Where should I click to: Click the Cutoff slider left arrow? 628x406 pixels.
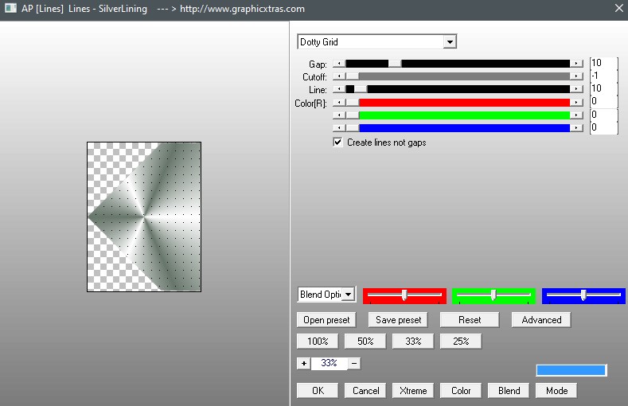(x=339, y=76)
